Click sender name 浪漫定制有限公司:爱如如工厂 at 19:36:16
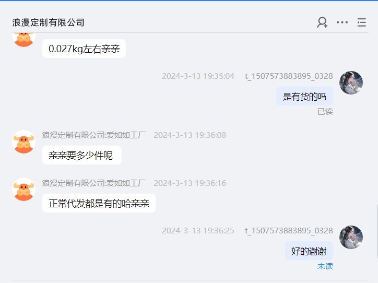 (x=94, y=183)
